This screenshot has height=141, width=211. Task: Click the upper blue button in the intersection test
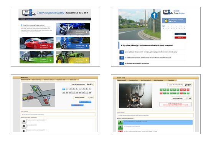(x=85, y=102)
